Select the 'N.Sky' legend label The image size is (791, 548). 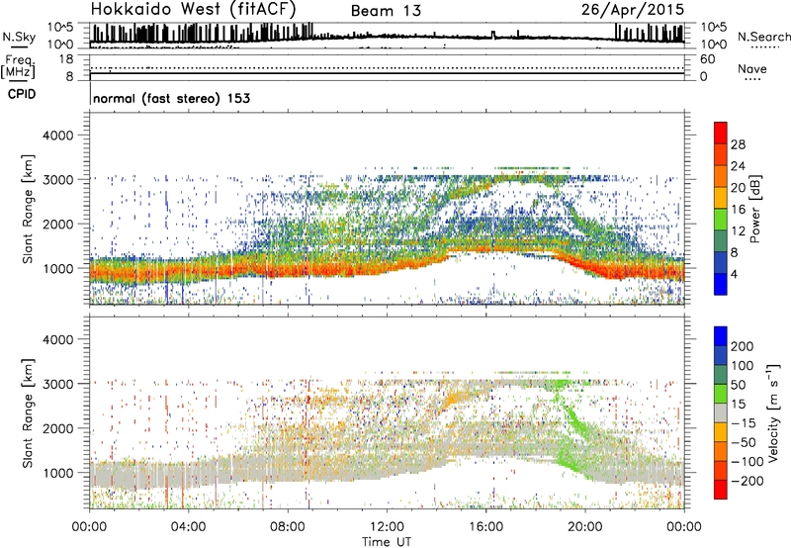click(x=19, y=37)
